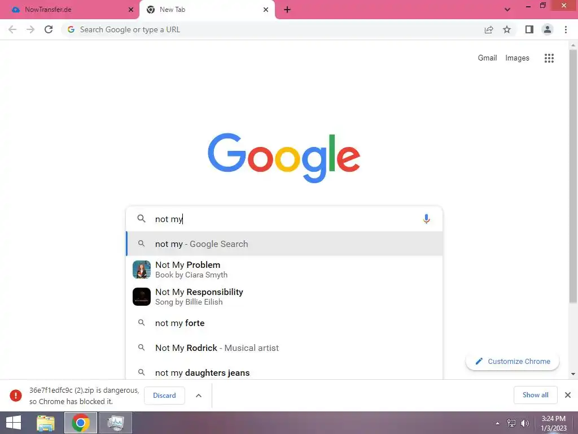Click the red dangerous download warning icon
Viewport: 578px width, 434px height.
16,395
